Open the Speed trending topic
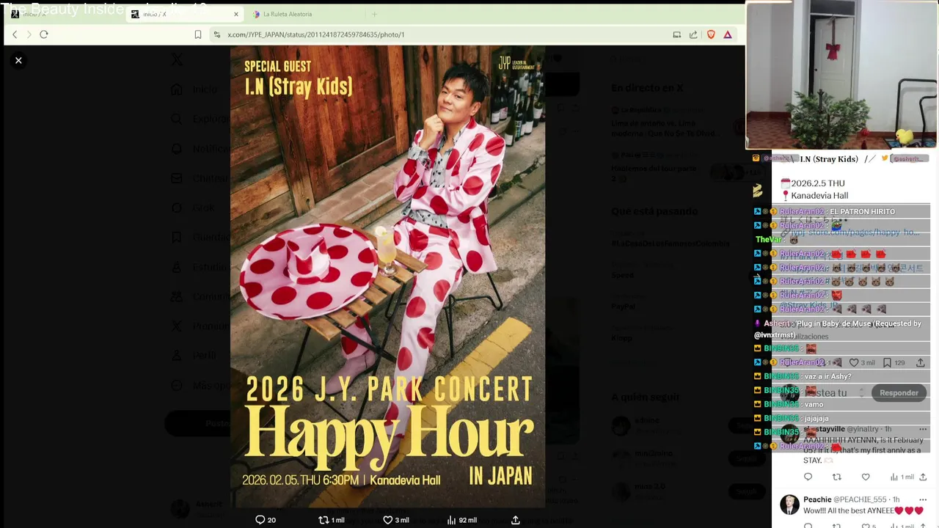This screenshot has height=528, width=939. click(623, 275)
